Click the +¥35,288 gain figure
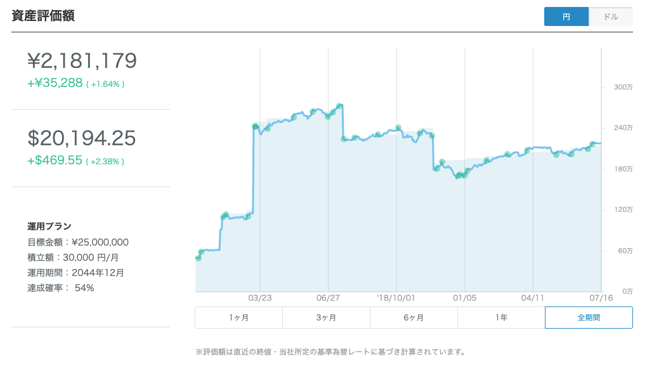This screenshot has height=368, width=666. point(55,83)
